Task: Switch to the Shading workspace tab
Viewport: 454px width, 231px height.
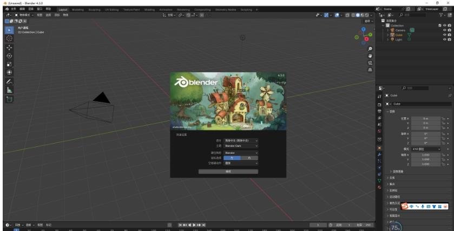Action: [x=149, y=10]
